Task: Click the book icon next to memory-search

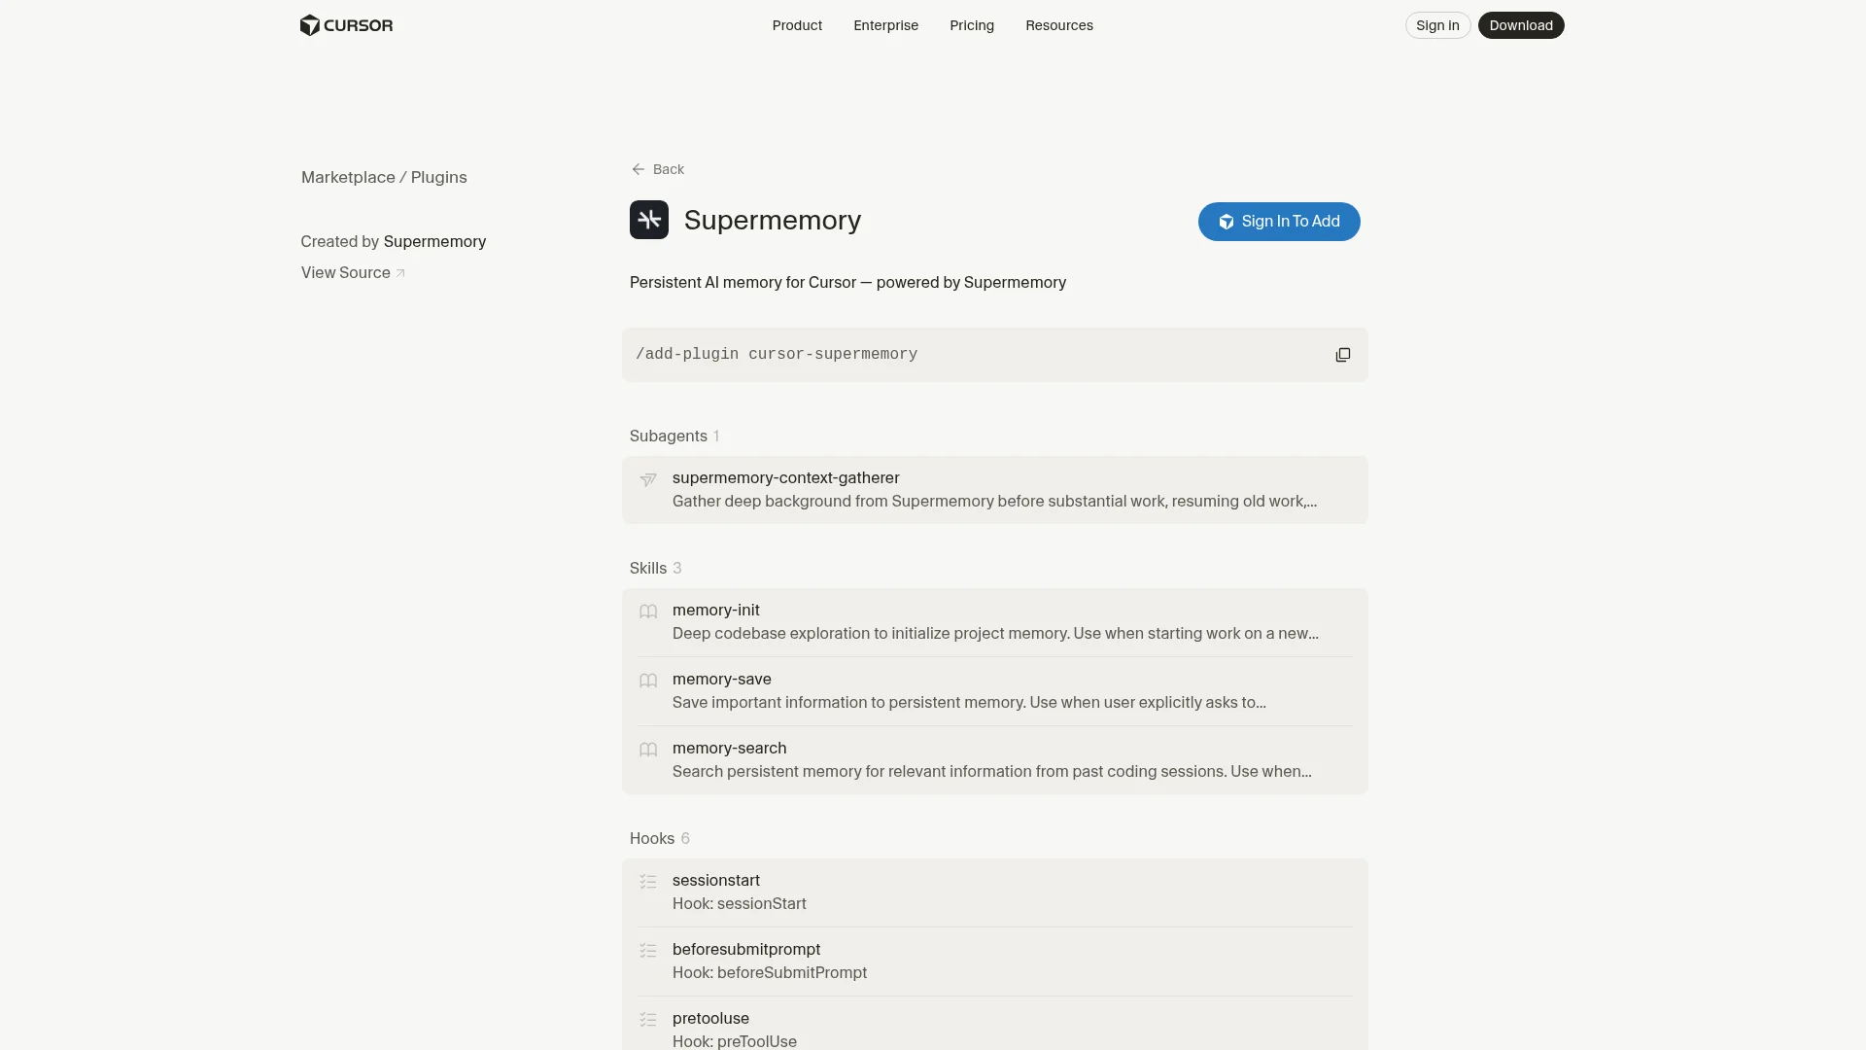Action: 648,750
